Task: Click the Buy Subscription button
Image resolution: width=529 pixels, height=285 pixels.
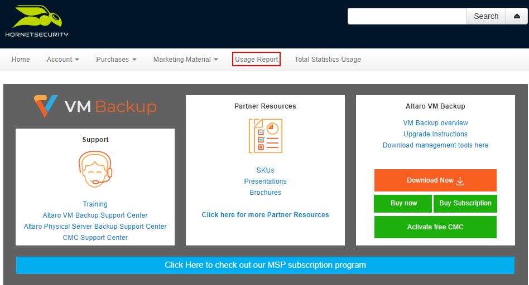Action: click(465, 203)
